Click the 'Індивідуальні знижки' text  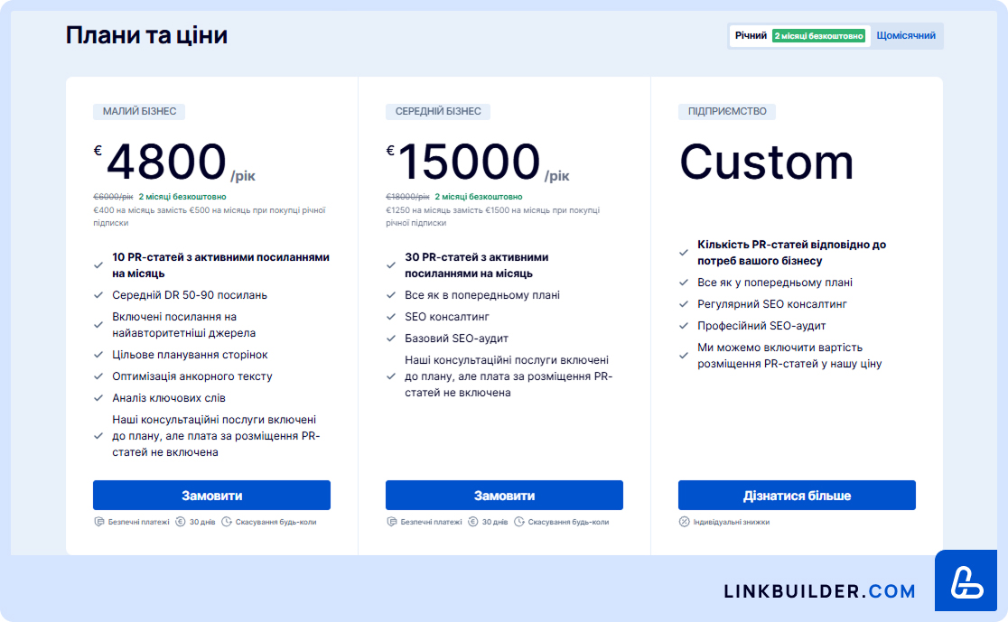coord(731,522)
